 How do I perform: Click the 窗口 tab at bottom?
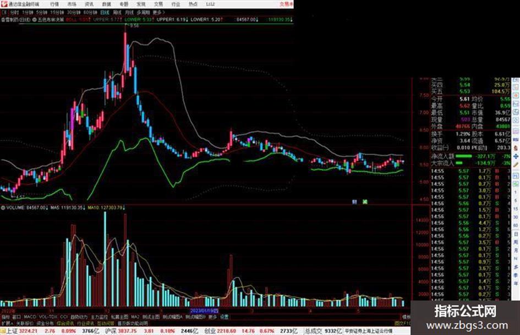coord(17,317)
